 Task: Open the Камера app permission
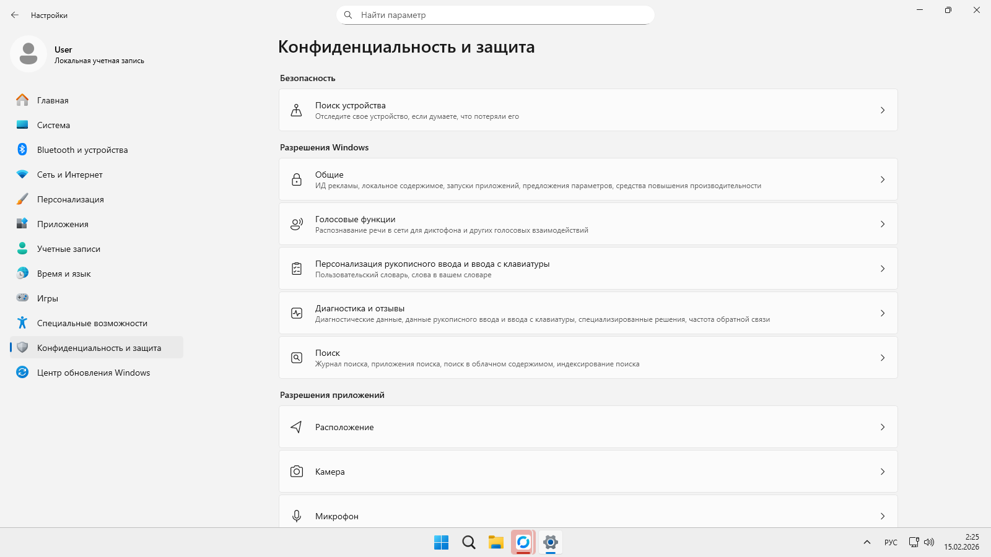[x=588, y=472]
